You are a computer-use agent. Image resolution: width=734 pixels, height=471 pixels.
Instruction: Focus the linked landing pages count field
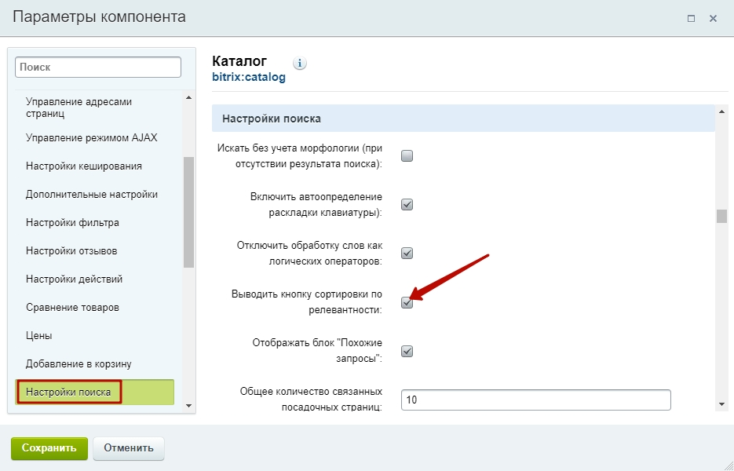pyautogui.click(x=536, y=400)
